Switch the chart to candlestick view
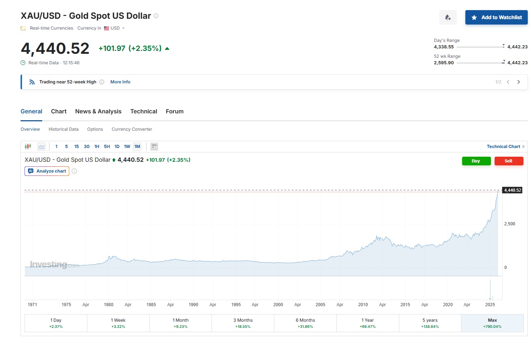The width and height of the screenshot is (531, 343). [x=28, y=147]
